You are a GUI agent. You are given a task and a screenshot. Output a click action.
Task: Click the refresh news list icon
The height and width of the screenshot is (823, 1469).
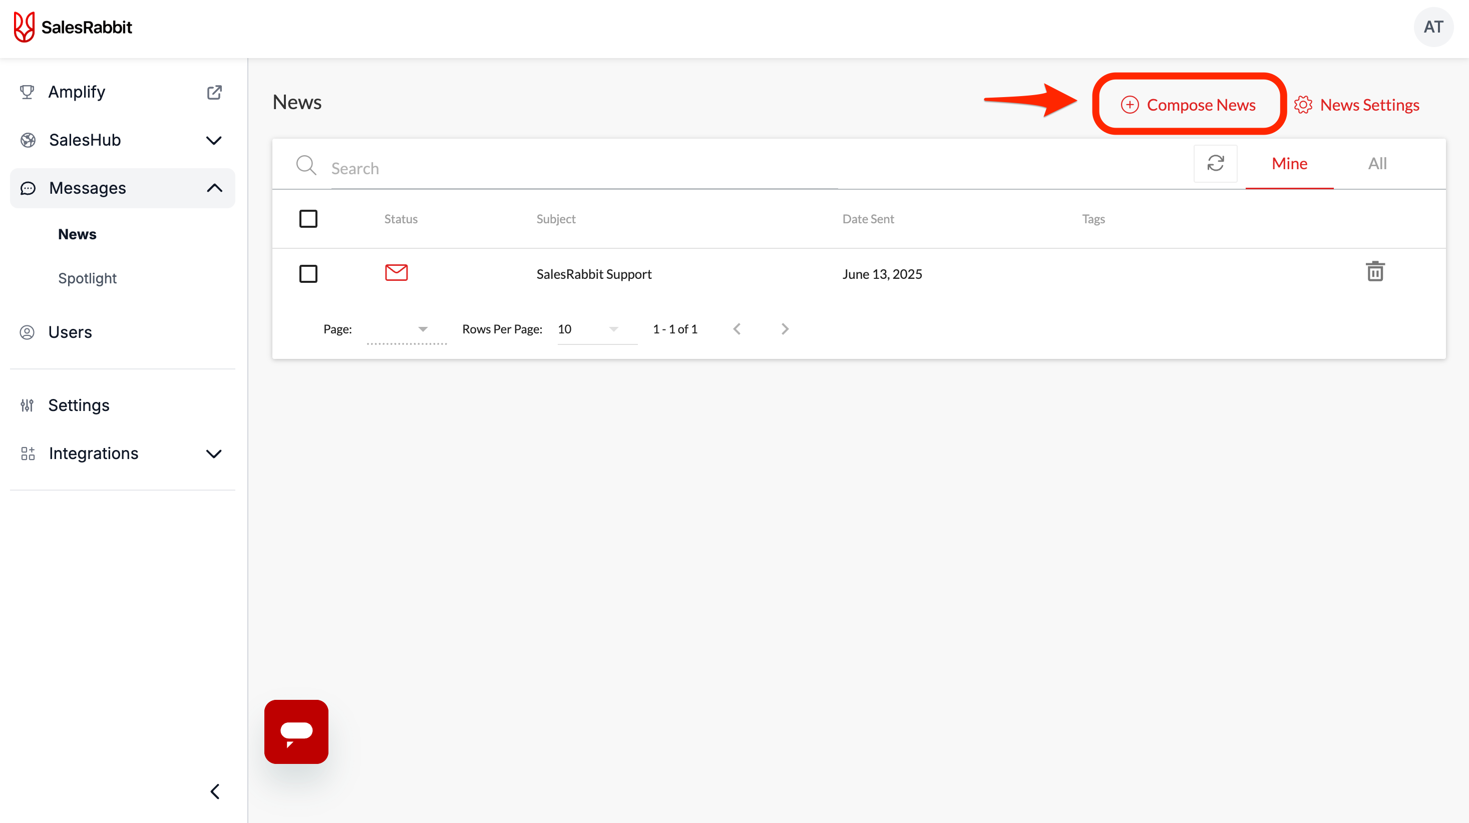(x=1215, y=164)
